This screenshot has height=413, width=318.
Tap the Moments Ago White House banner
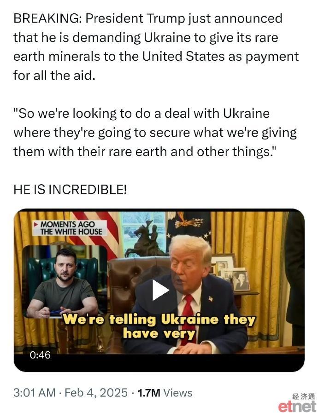(70, 228)
